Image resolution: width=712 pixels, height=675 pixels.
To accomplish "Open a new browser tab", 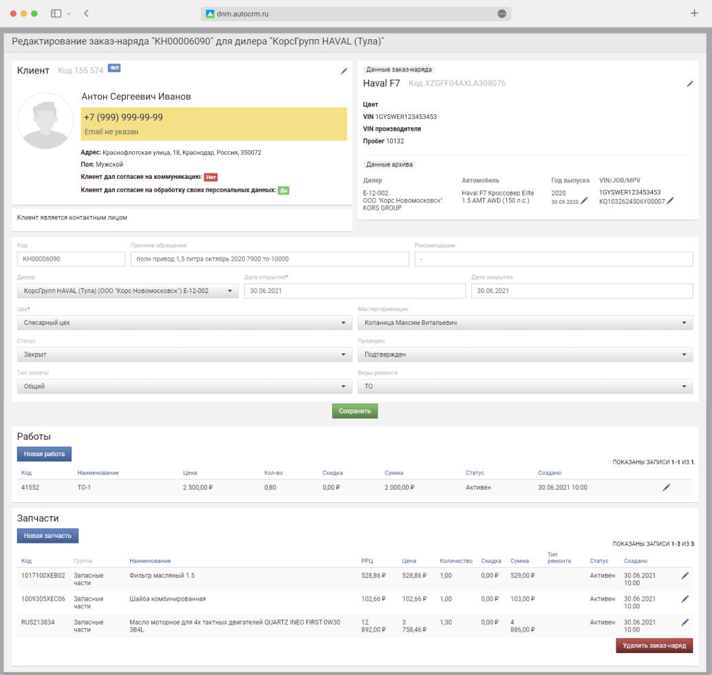I will pyautogui.click(x=693, y=14).
